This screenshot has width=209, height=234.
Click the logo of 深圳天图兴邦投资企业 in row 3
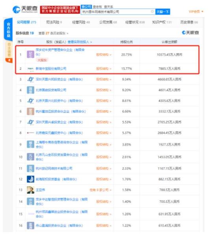[x=30, y=79]
